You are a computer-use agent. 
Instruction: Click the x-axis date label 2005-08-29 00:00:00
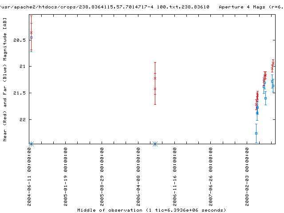point(102,177)
